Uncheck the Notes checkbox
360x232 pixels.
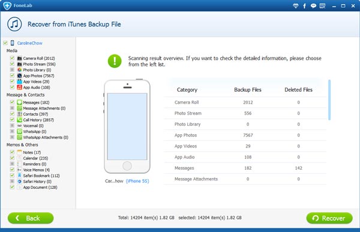pos(12,152)
